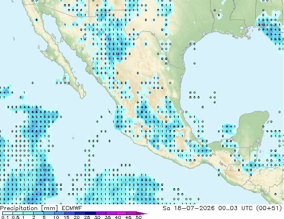Click the 'ECMWF' model label
The image size is (284, 219).
tap(72, 208)
